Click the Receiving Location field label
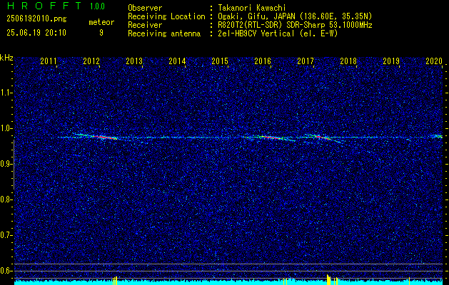This screenshot has width=449, height=285. pos(166,16)
